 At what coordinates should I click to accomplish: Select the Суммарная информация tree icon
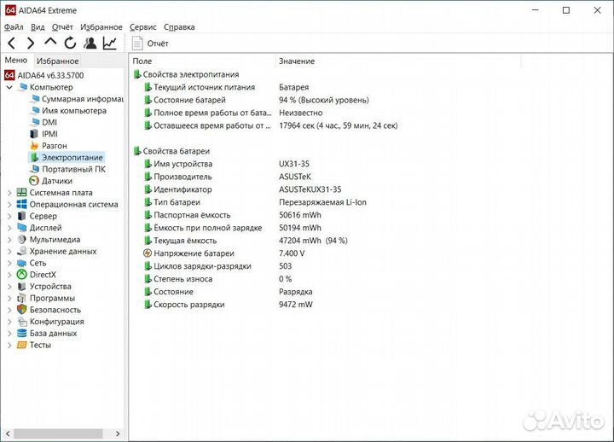click(x=35, y=99)
